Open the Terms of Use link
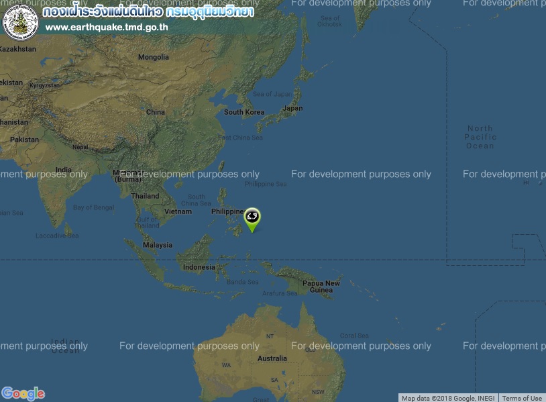Screen dimensions: 546x402 (x=522, y=398)
